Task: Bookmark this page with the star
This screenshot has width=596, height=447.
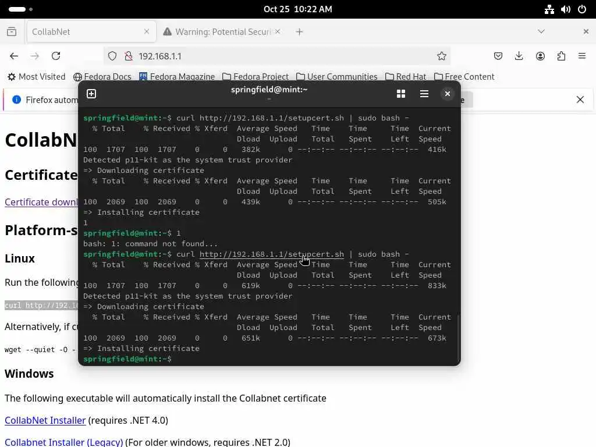Action: tap(441, 56)
